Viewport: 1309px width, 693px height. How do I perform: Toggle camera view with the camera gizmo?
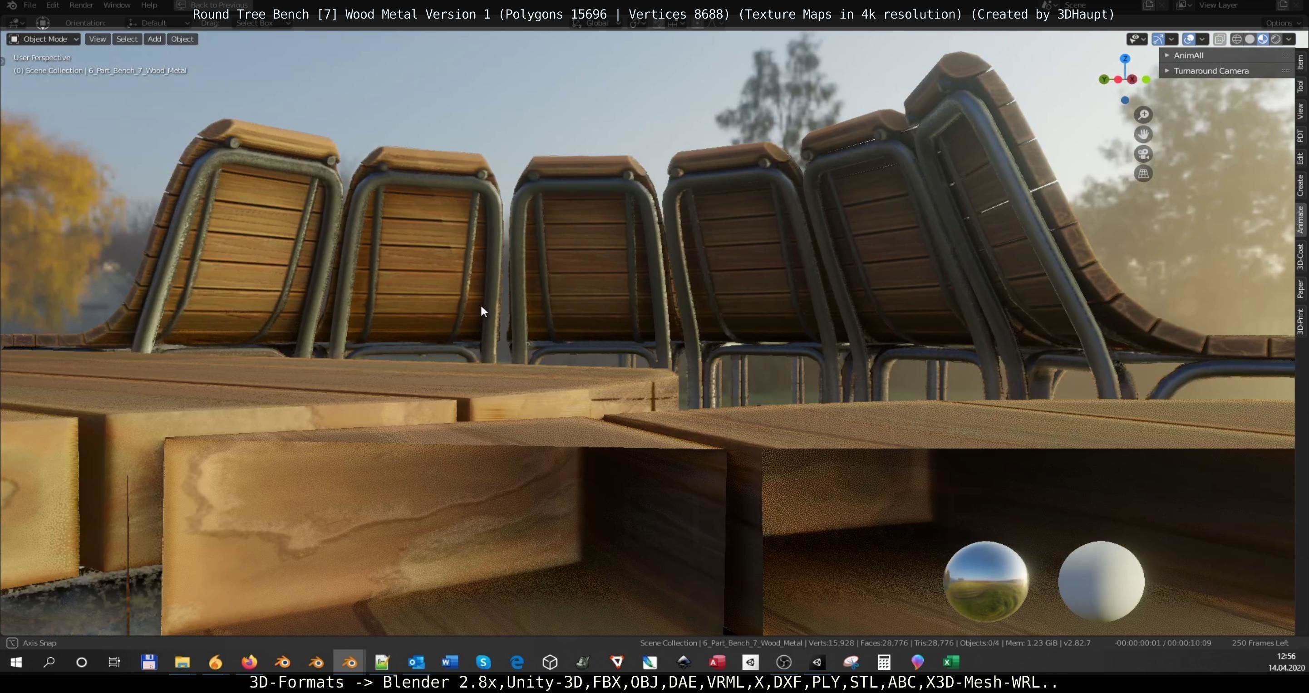1143,154
